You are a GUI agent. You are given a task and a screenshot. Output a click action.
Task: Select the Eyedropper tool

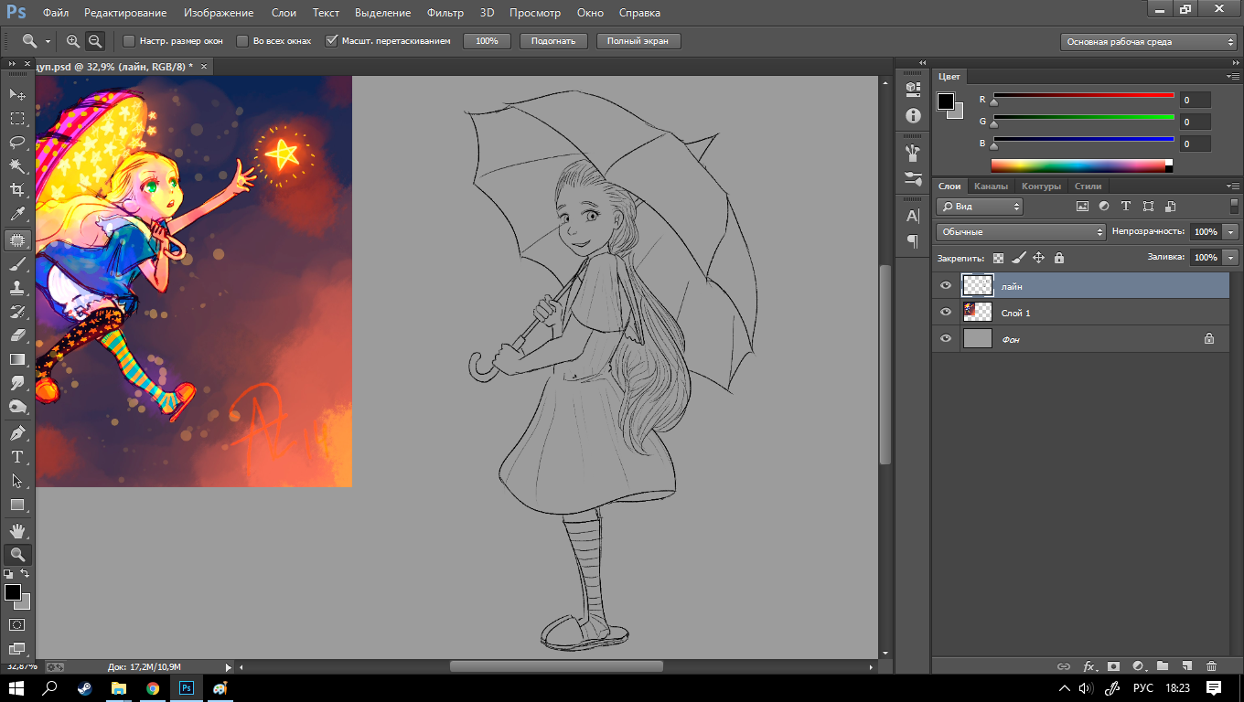17,214
